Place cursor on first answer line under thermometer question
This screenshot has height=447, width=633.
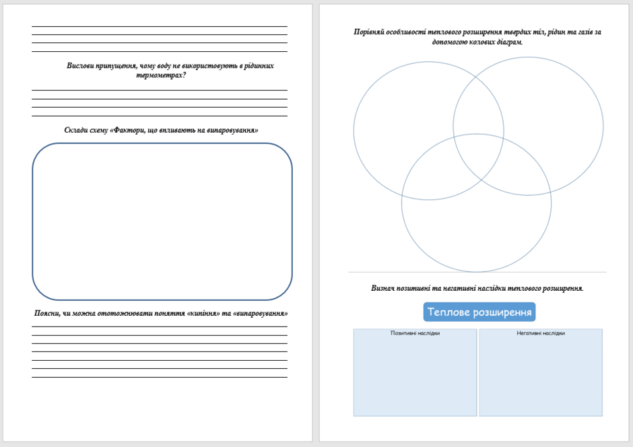click(x=160, y=90)
